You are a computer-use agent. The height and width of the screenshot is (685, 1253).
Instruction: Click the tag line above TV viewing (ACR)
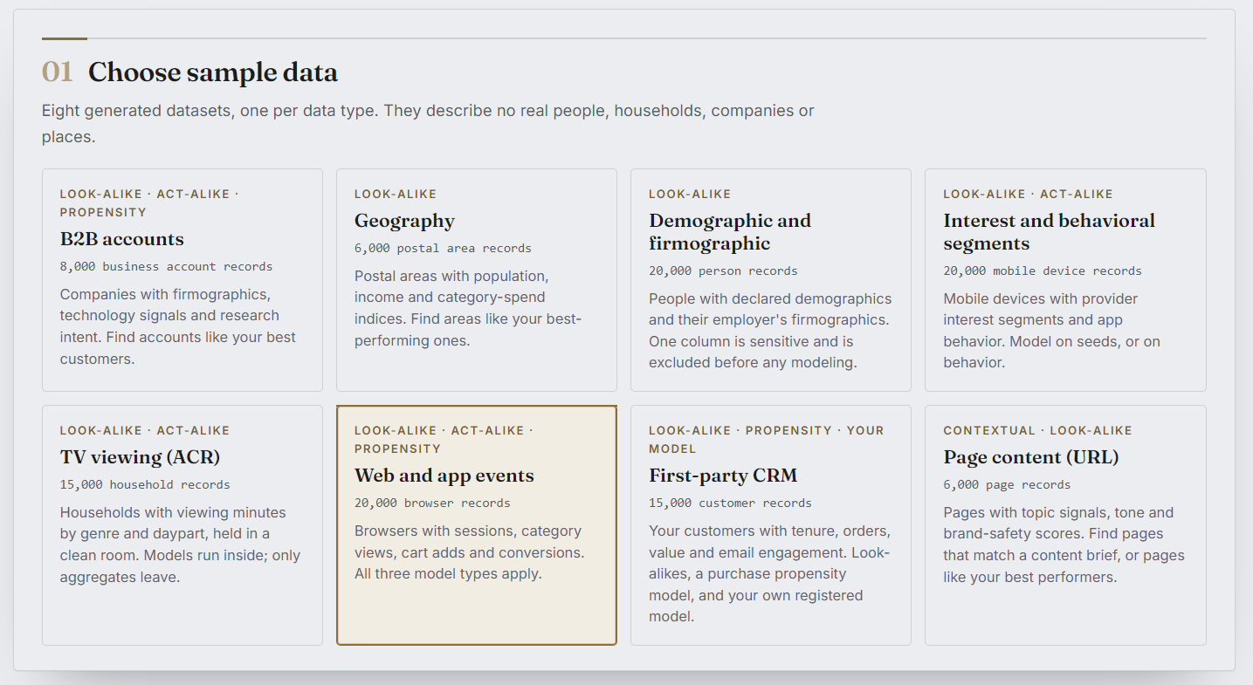pos(145,430)
